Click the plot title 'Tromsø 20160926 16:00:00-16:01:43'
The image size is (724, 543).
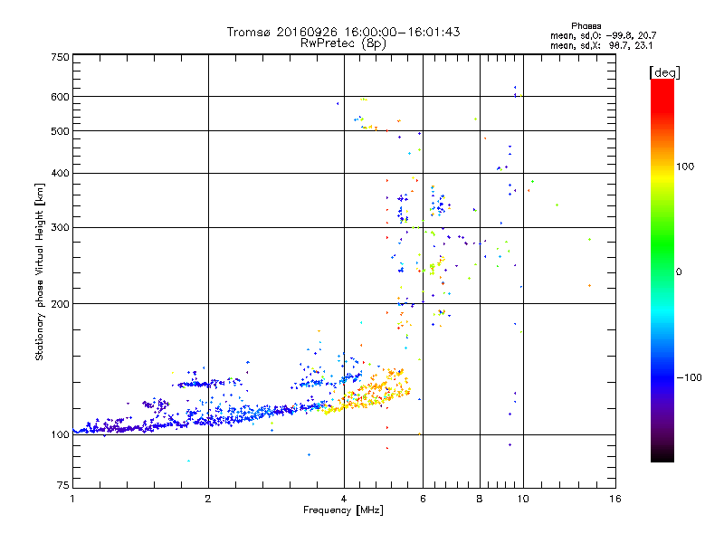coord(343,32)
